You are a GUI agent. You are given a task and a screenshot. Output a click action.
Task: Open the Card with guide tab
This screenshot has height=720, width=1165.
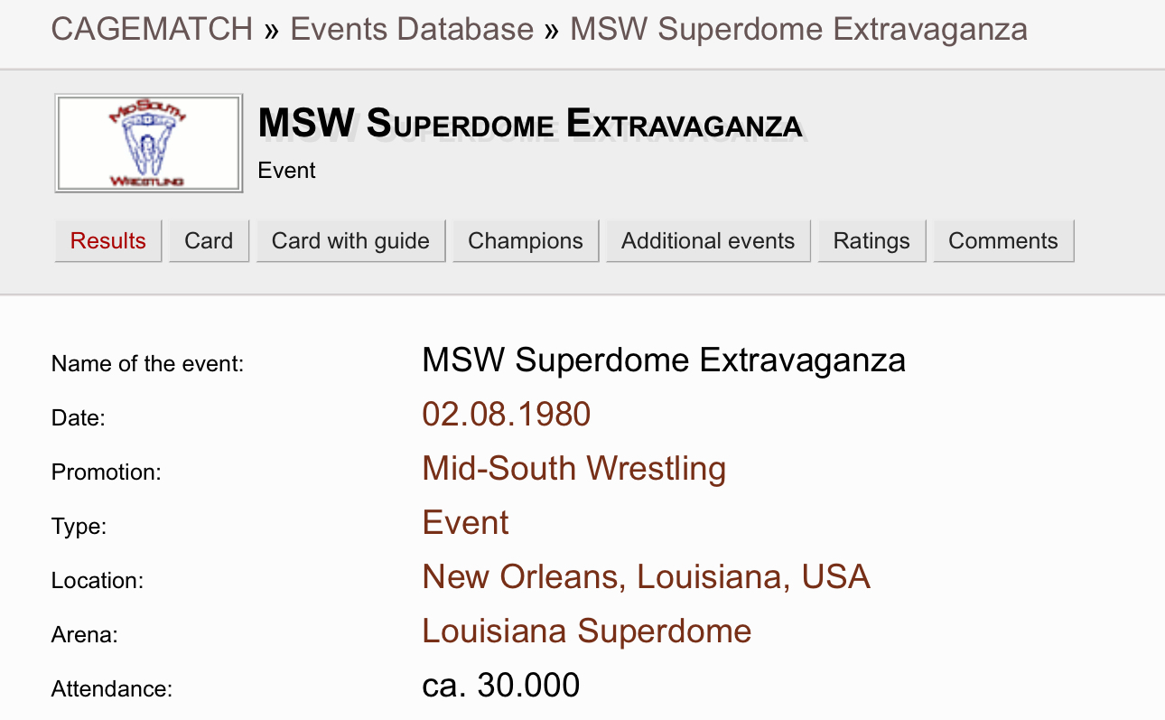tap(350, 241)
